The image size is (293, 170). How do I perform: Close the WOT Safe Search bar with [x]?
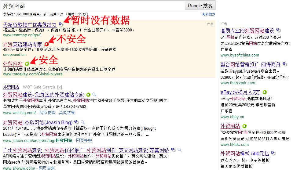coord(60,87)
